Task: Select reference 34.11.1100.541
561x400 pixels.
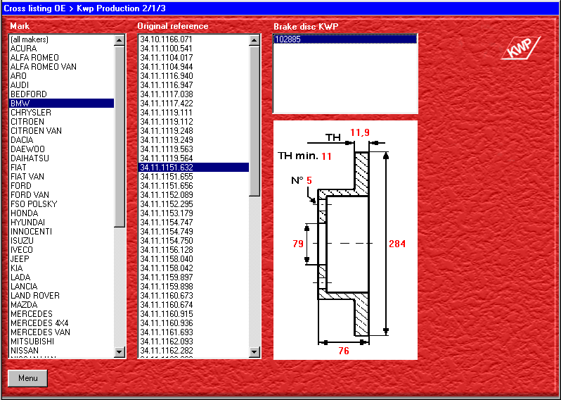Action: click(x=193, y=49)
